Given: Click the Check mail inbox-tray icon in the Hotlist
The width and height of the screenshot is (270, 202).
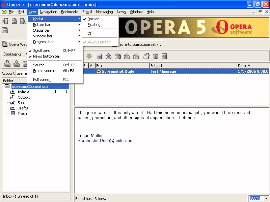Looking at the screenshot, I should (7, 63).
